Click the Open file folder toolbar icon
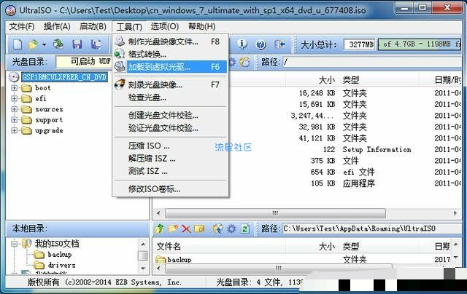The height and width of the screenshot is (294, 467). (33, 44)
